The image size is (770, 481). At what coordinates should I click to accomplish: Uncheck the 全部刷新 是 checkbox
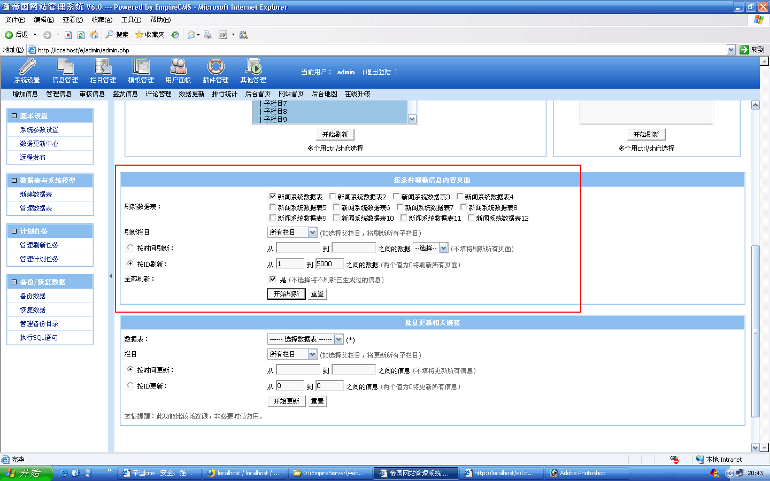(x=273, y=279)
